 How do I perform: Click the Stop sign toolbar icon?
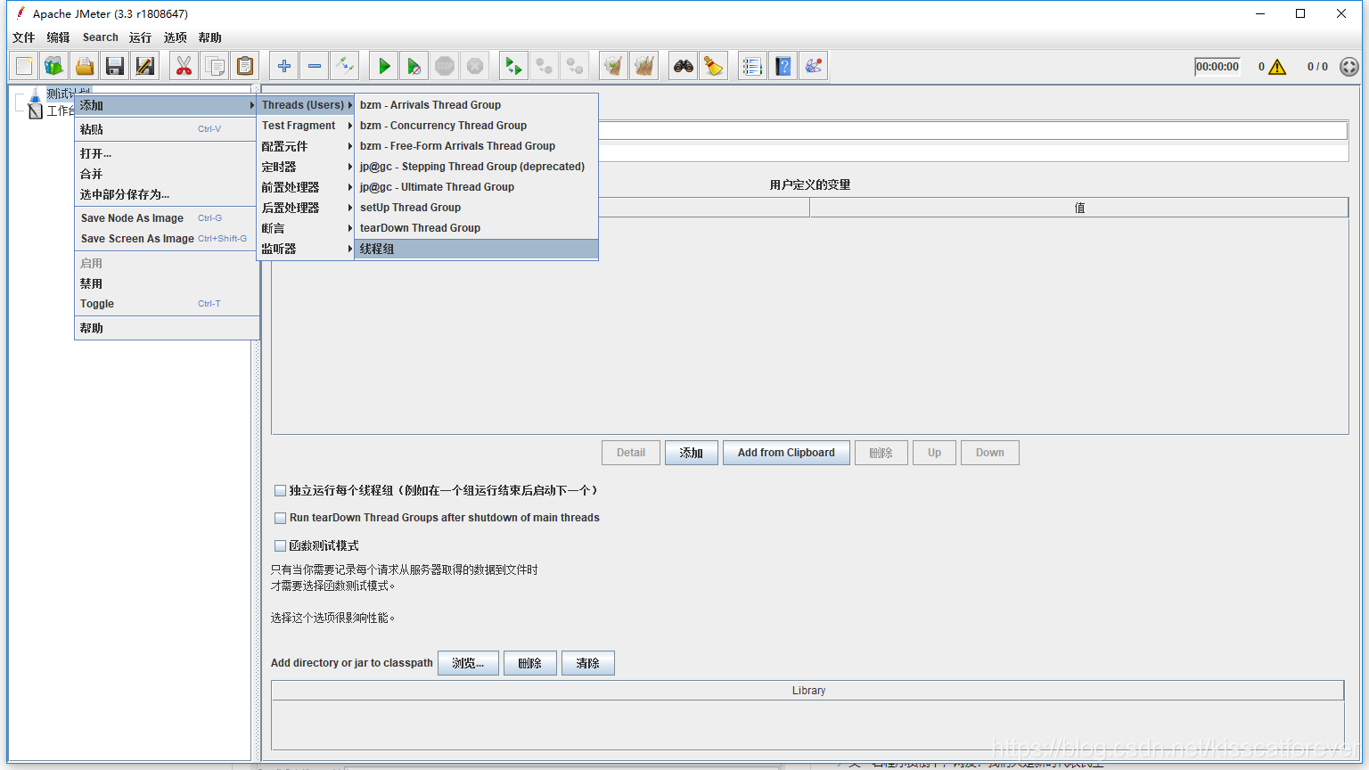tap(445, 66)
